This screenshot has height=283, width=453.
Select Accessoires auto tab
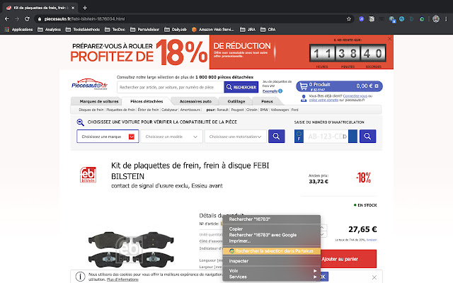tap(195, 101)
